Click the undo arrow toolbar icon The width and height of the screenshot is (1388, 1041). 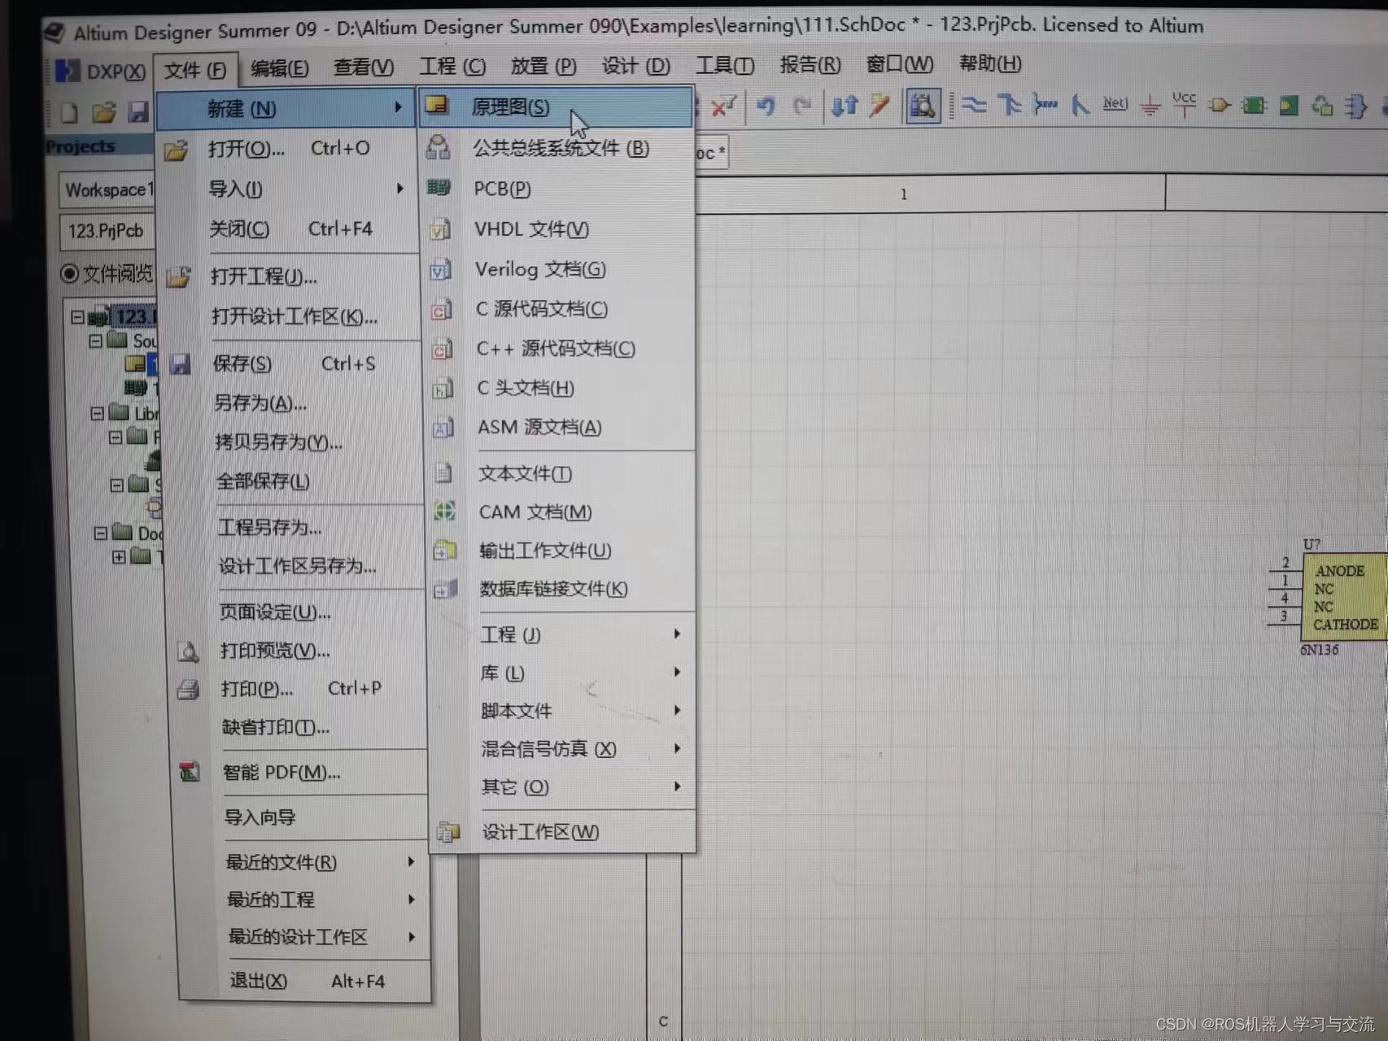[765, 106]
